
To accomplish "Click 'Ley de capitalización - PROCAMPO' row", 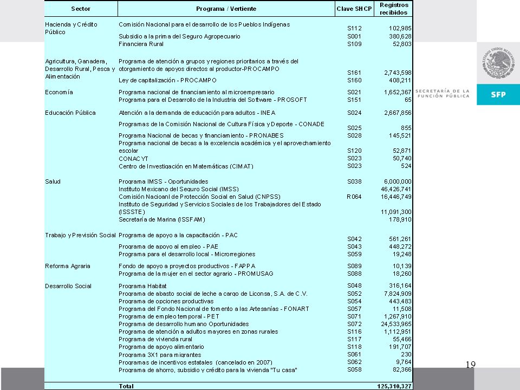I will click(167, 80).
